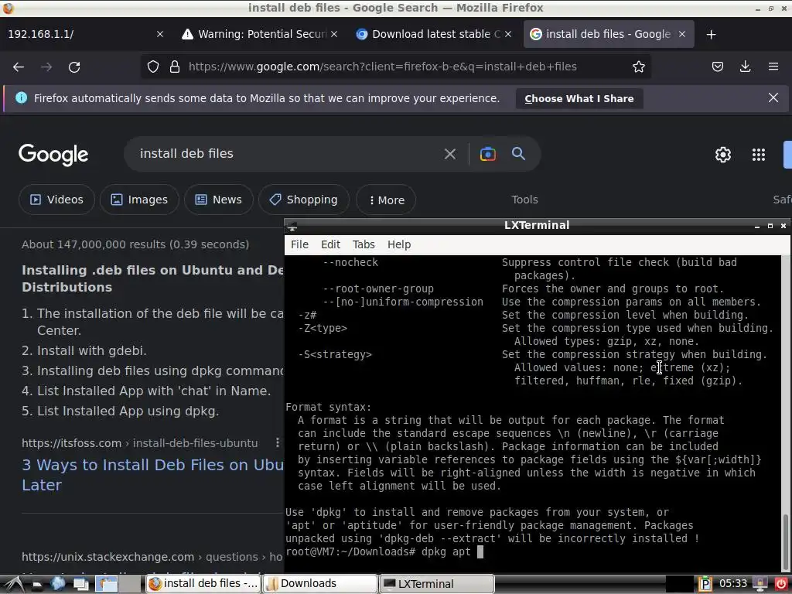Image resolution: width=792 pixels, height=594 pixels.
Task: Open the tracking protection shield icon
Action: (153, 67)
